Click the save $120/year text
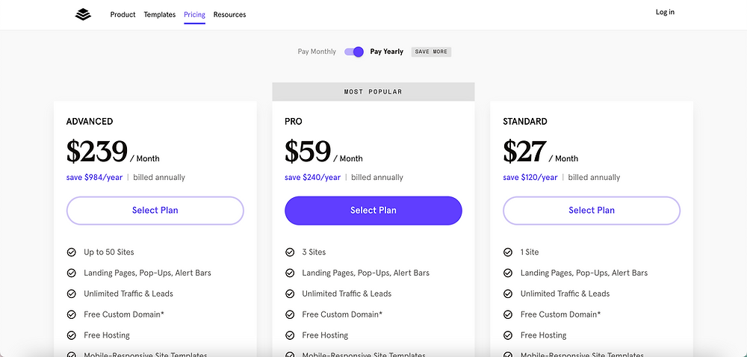The height and width of the screenshot is (357, 747). 530,178
